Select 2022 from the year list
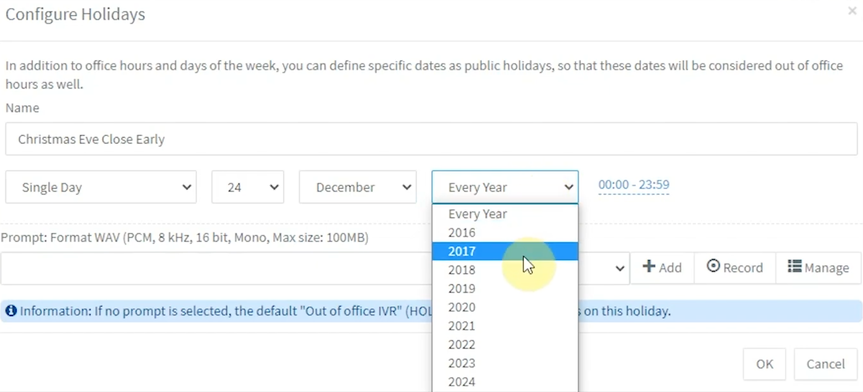This screenshot has height=392, width=863. click(x=462, y=344)
